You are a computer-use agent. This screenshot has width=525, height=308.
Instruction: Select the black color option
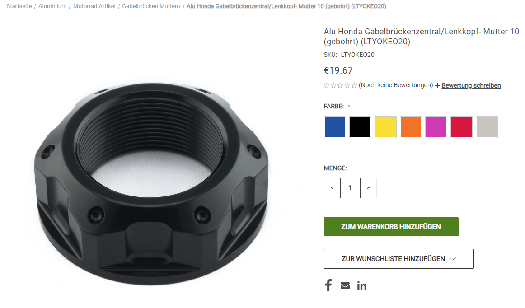(360, 127)
